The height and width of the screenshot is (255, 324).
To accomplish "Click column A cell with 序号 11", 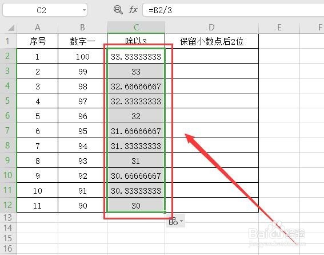I will [37, 205].
